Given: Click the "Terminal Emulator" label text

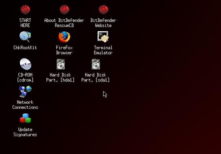Looking at the screenshot, I should pos(103,50).
